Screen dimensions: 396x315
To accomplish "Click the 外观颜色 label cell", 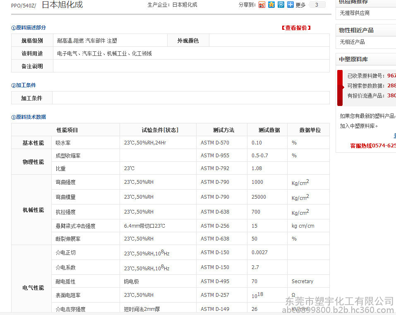I will pos(188,41).
